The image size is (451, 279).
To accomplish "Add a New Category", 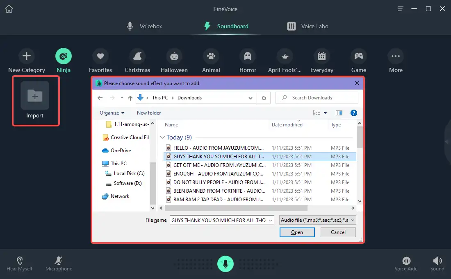I will click(x=27, y=61).
